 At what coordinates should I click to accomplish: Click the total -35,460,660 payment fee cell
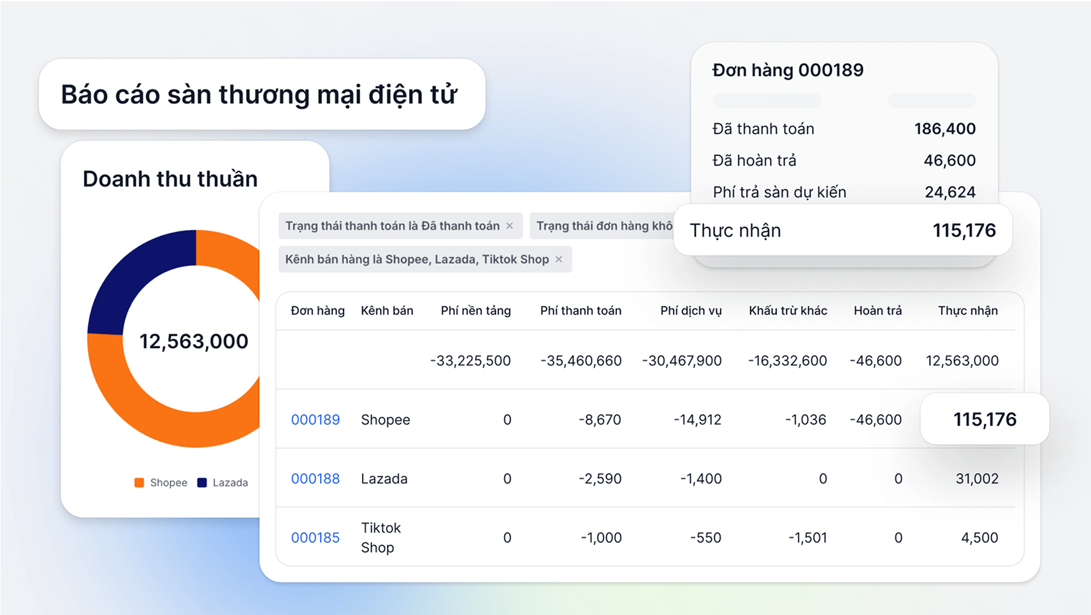point(581,361)
